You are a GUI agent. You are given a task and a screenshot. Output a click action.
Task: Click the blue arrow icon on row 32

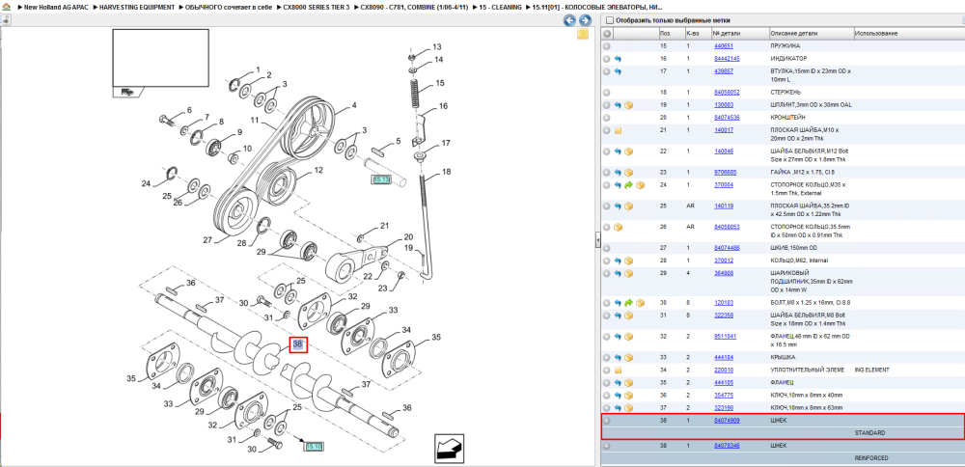pyautogui.click(x=618, y=337)
